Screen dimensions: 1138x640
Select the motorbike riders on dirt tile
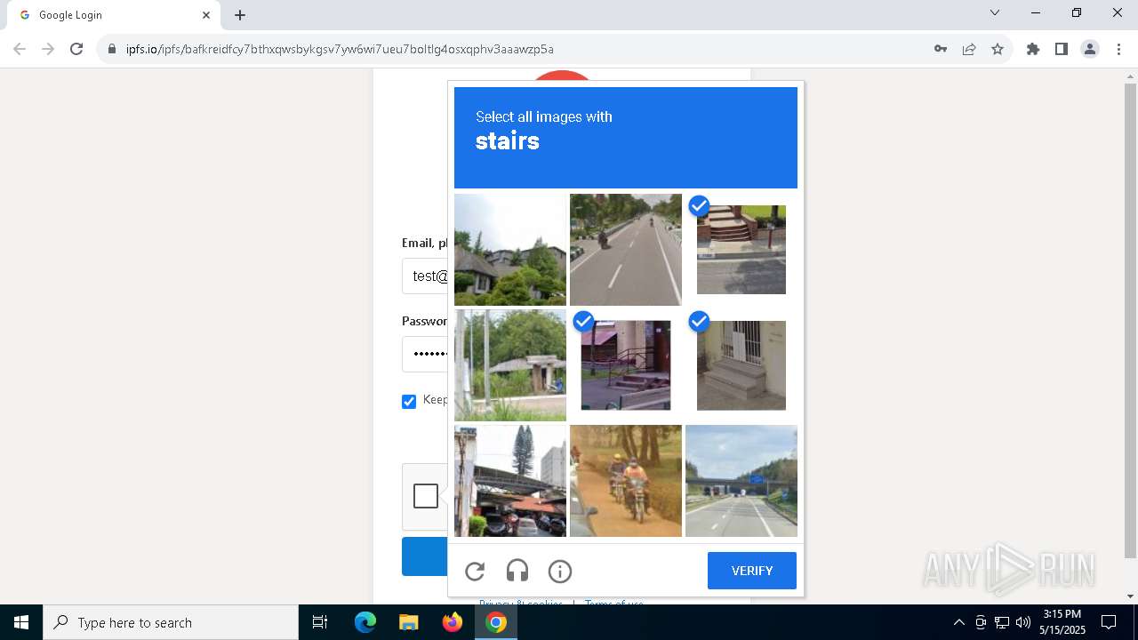[626, 481]
